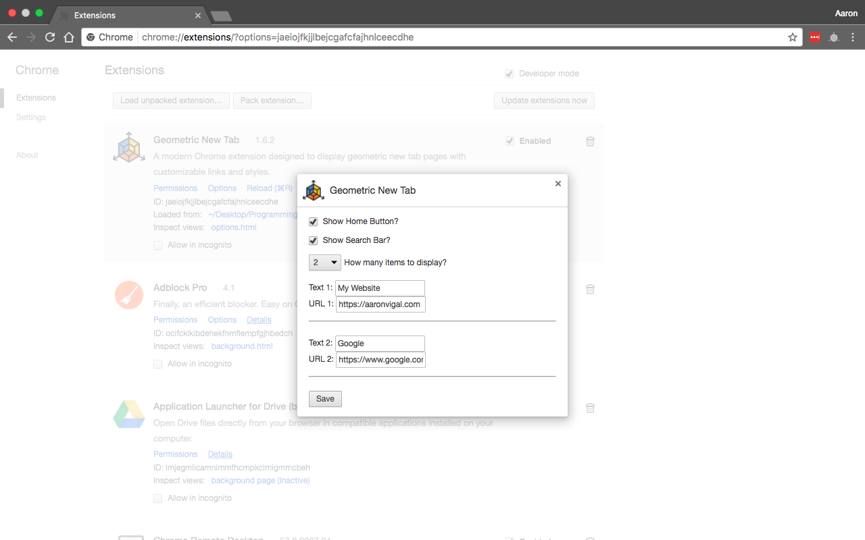Click the Update extensions now button
Screen dimensions: 865x540
(x=544, y=101)
